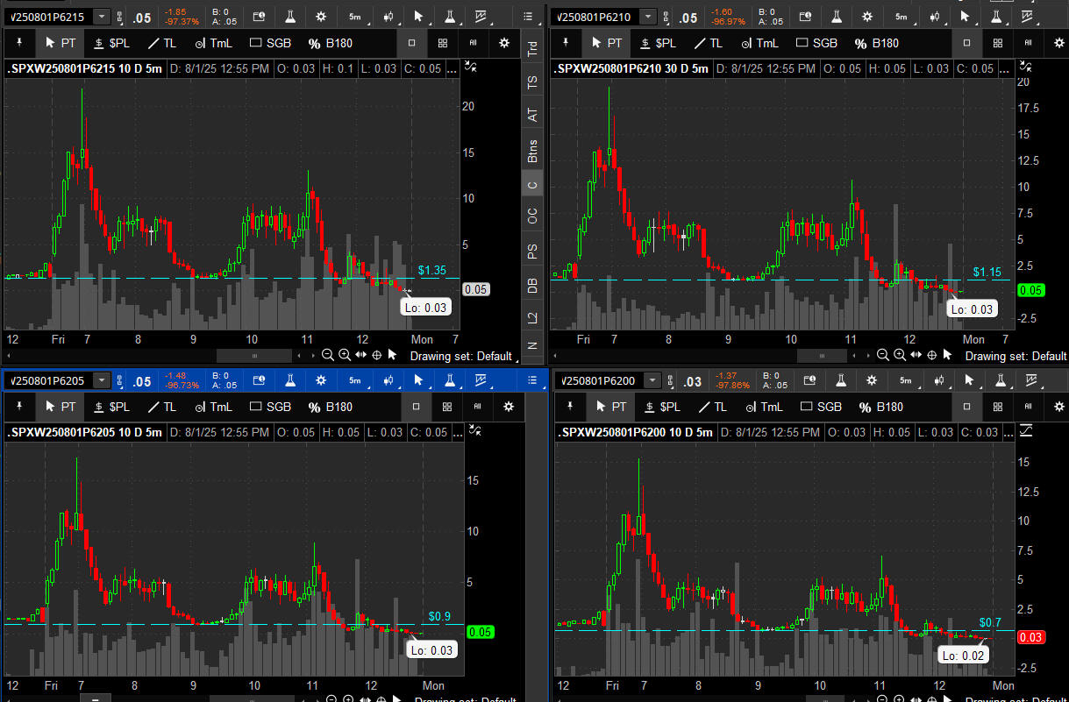Open the chart style dropdown in the P6200 toolbar

pyautogui.click(x=937, y=380)
